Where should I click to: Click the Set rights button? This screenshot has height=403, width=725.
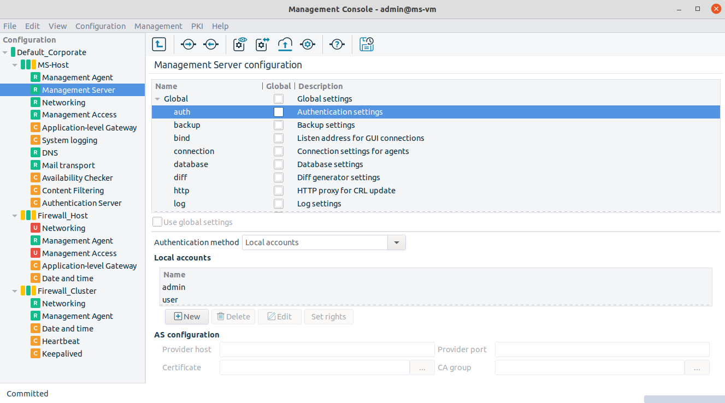tap(328, 316)
